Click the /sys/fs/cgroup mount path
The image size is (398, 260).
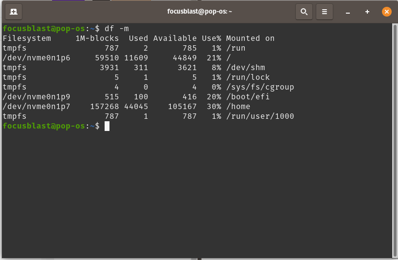tap(260, 87)
